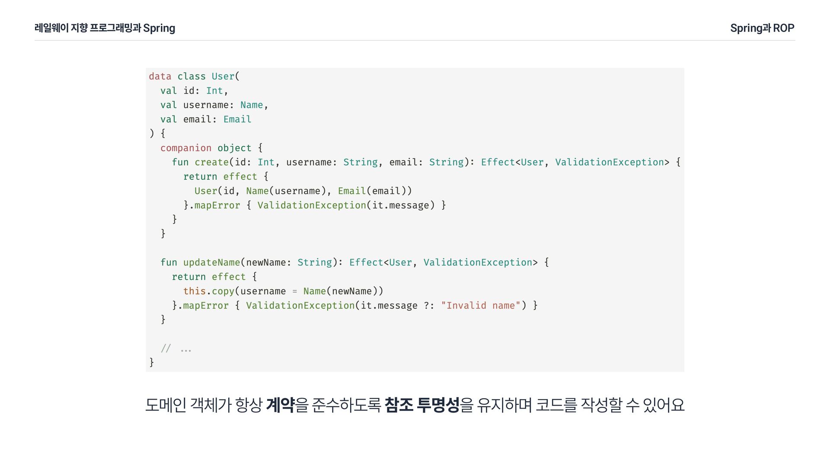Click the 'val id: Int,' line
The image size is (830, 467).
click(194, 91)
